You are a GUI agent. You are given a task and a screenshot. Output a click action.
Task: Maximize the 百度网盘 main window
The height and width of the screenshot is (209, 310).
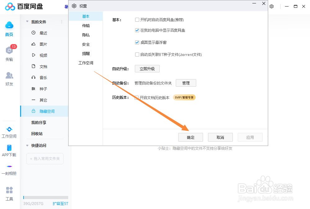(295, 7)
